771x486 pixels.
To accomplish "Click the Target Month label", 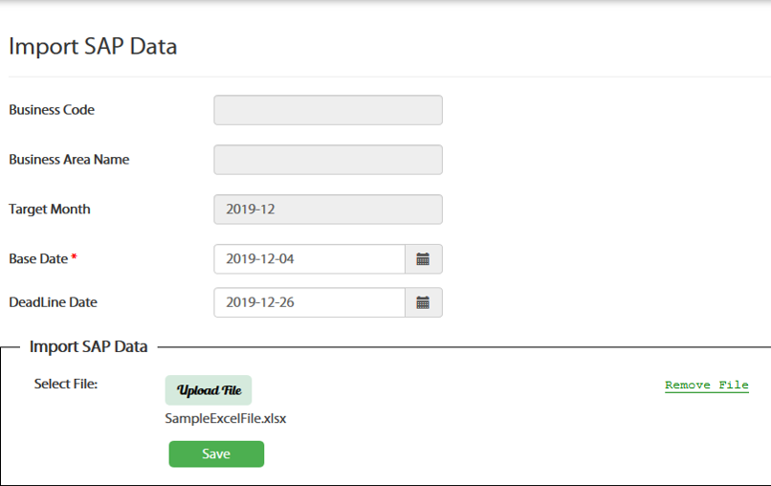I will [50, 210].
